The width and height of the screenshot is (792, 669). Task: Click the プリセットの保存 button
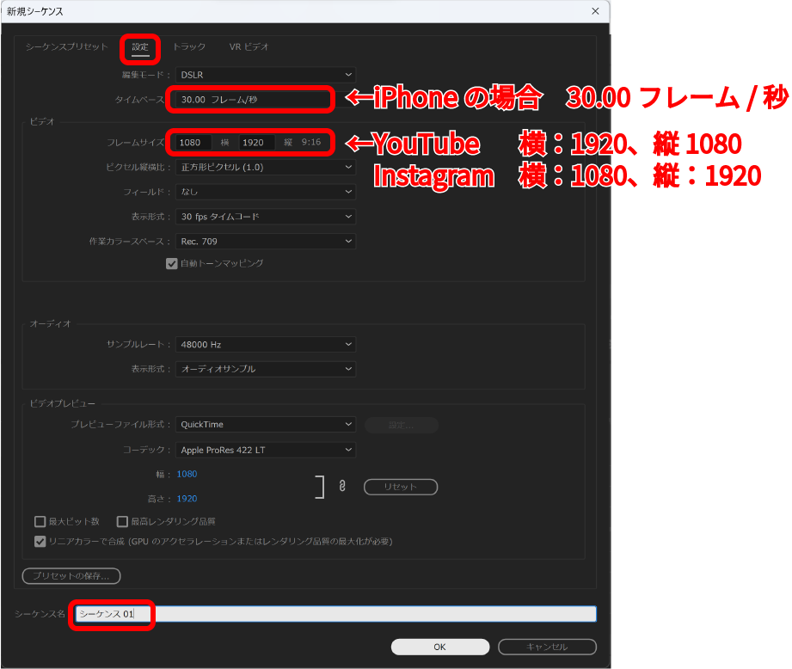click(71, 576)
